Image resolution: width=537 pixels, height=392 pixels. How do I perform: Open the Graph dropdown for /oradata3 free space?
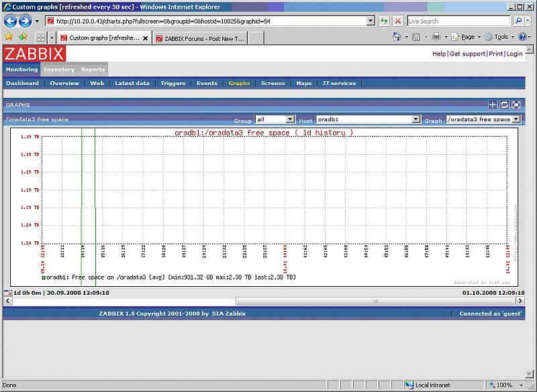[x=483, y=119]
